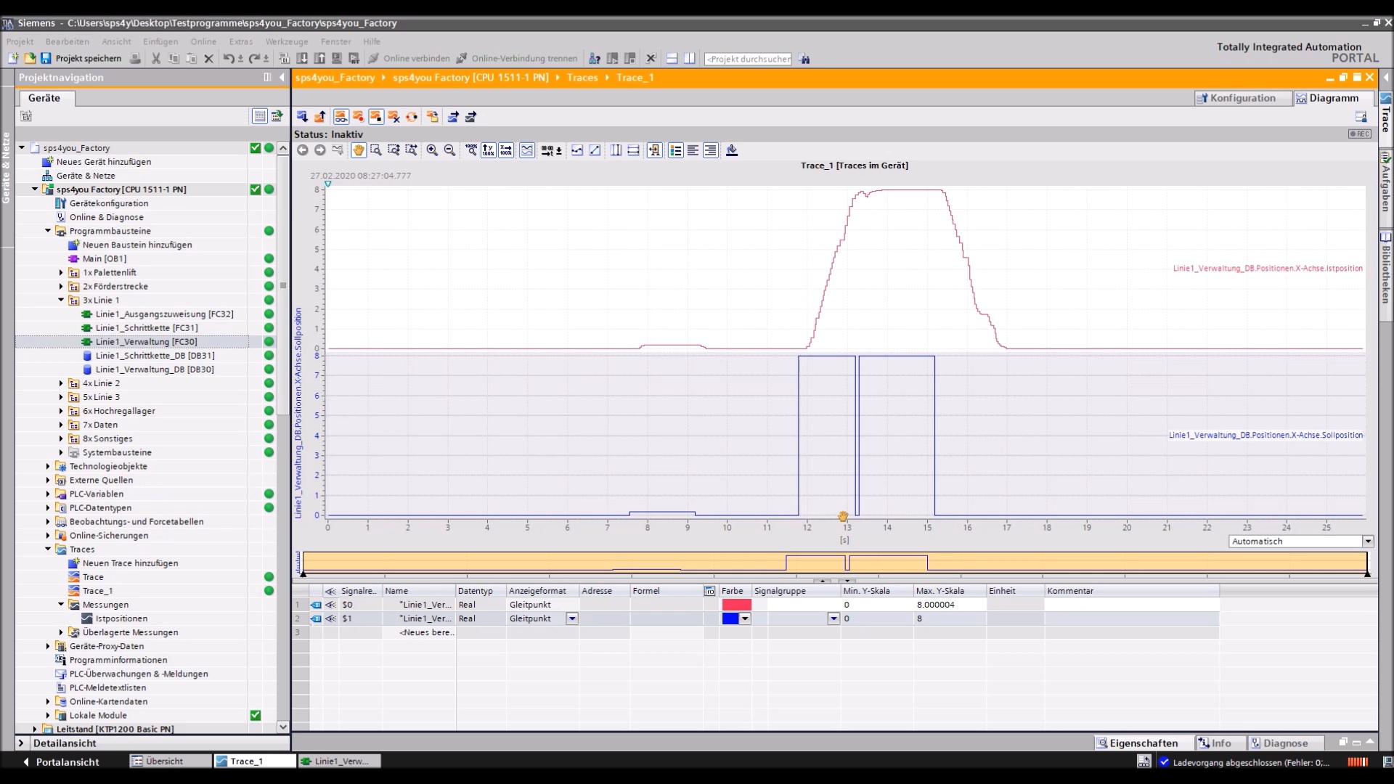This screenshot has height=784, width=1394.
Task: Click the show all 100% zoom icon
Action: pyautogui.click(x=471, y=150)
